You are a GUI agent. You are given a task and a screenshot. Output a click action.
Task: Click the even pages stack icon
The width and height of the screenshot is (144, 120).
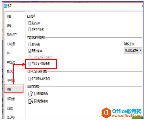pyautogui.click(x=31, y=101)
